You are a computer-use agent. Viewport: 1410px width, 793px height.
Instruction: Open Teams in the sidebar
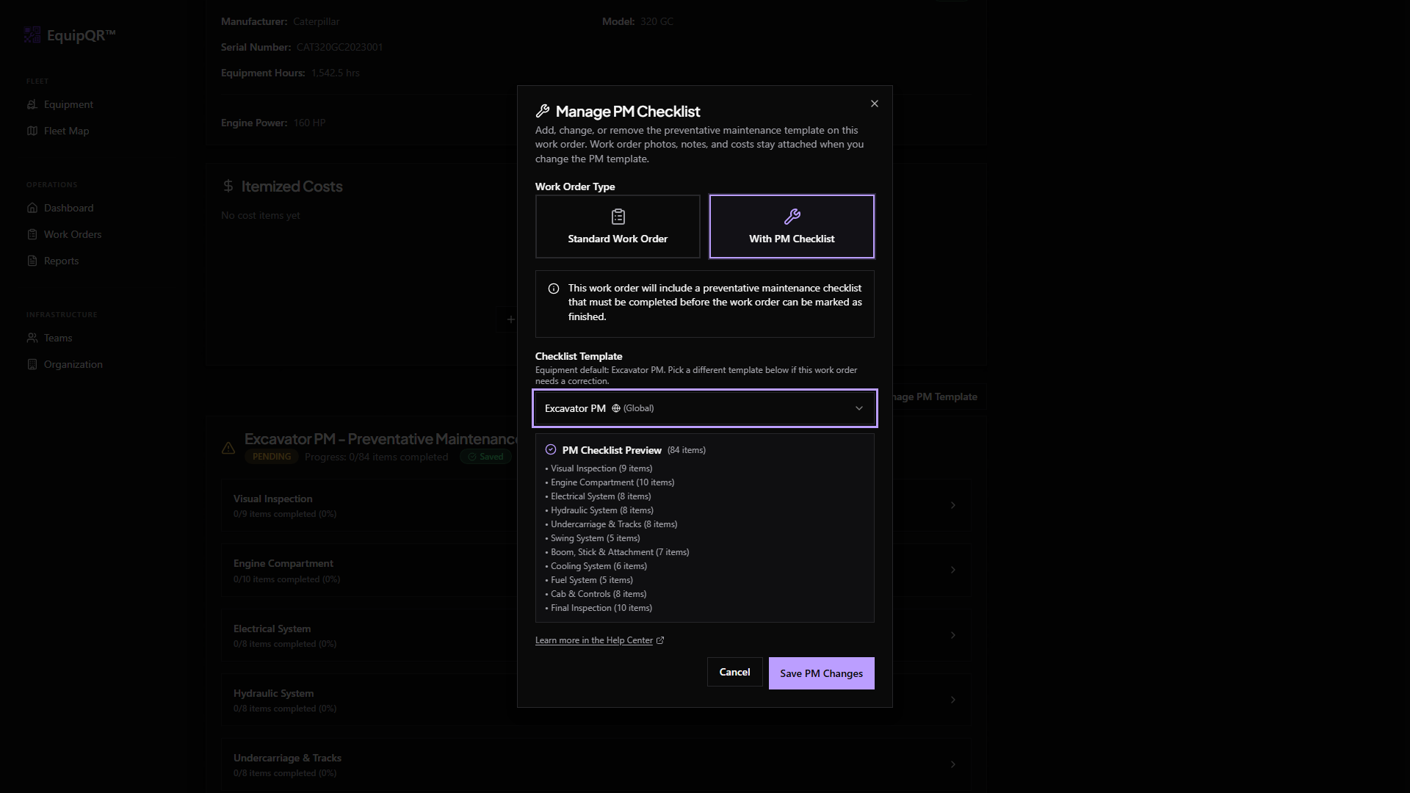pos(58,338)
